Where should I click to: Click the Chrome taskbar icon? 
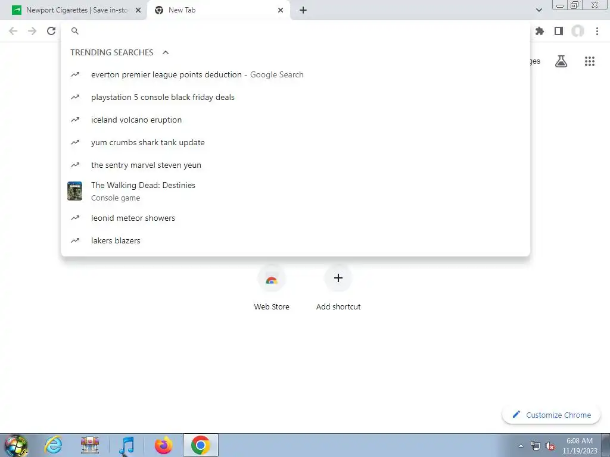200,445
